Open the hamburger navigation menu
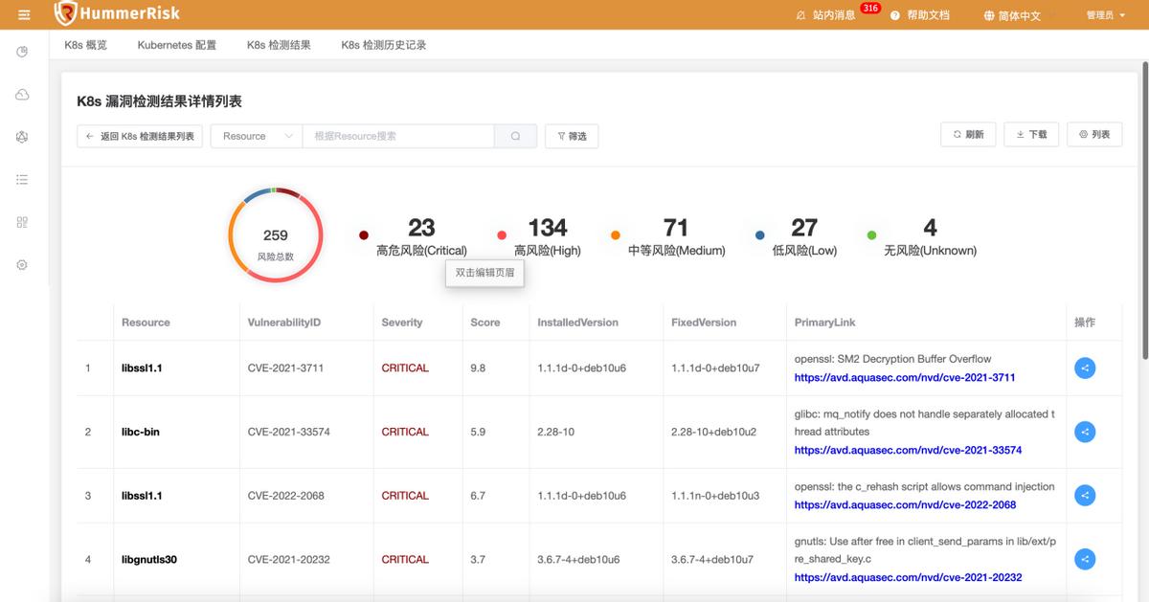The height and width of the screenshot is (602, 1149). [21, 14]
